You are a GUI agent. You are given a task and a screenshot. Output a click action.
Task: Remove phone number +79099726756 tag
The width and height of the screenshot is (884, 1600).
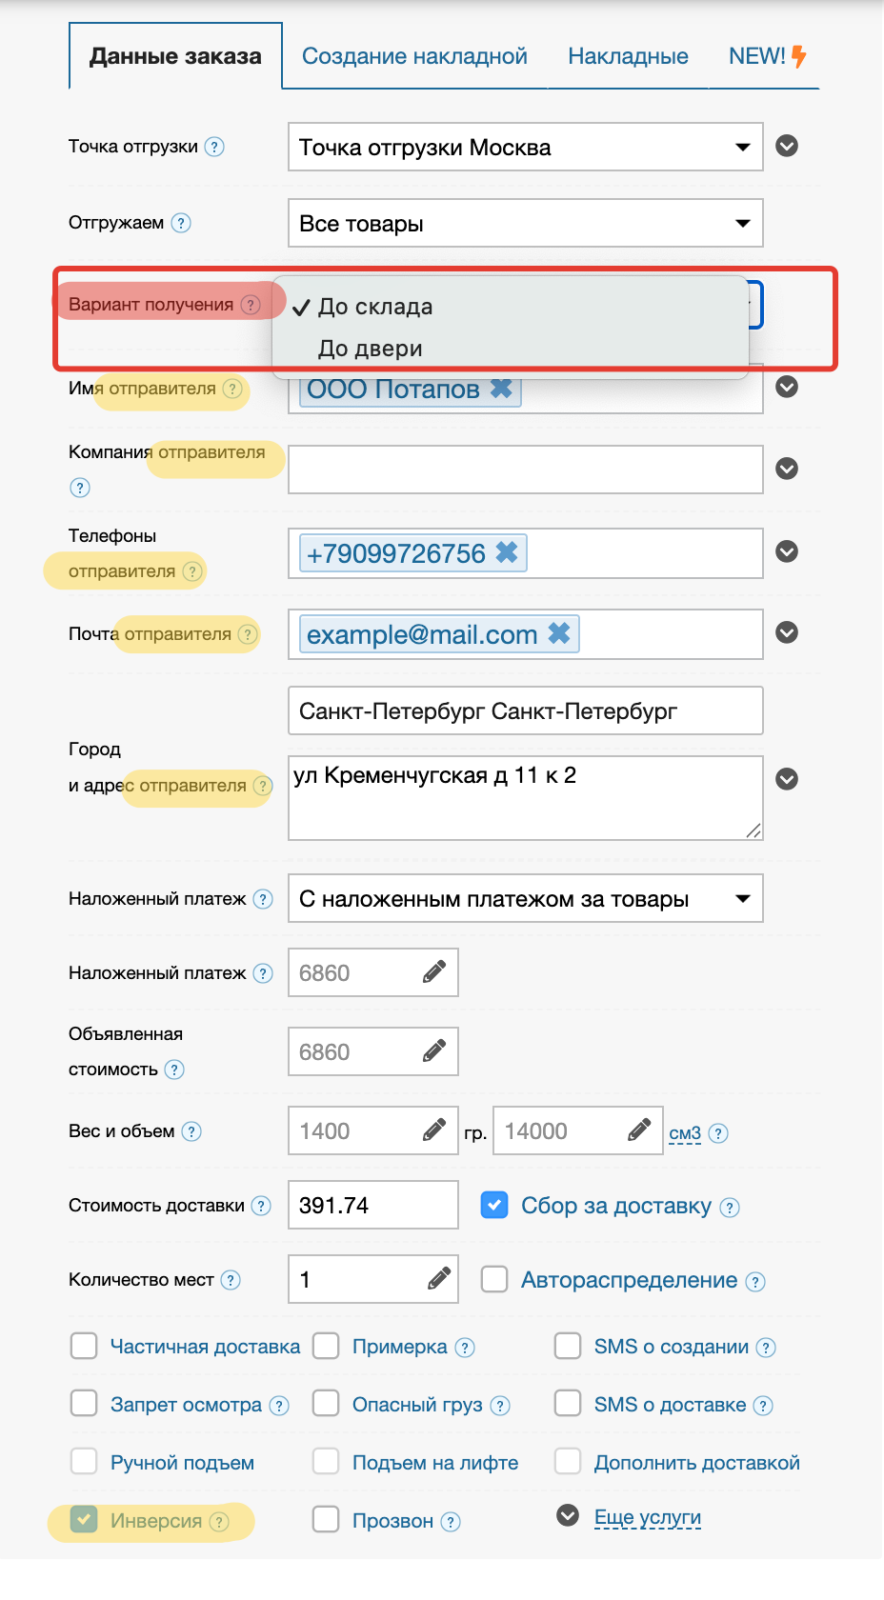coord(507,552)
